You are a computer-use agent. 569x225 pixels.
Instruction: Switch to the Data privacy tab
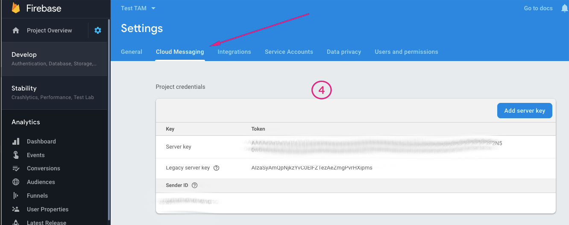click(344, 52)
